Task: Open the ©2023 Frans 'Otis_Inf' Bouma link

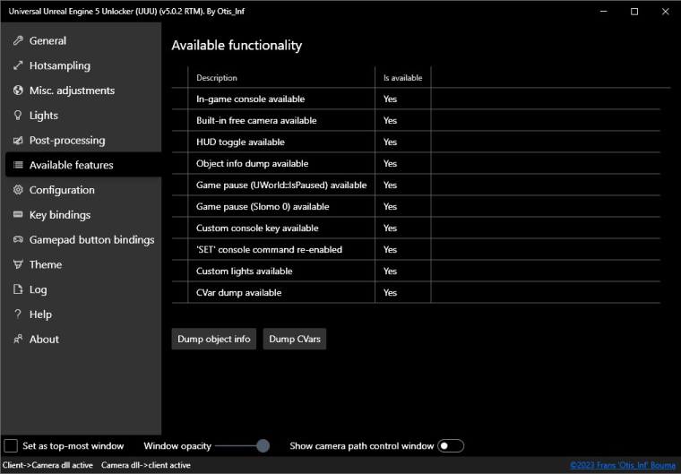Action: 623,465
